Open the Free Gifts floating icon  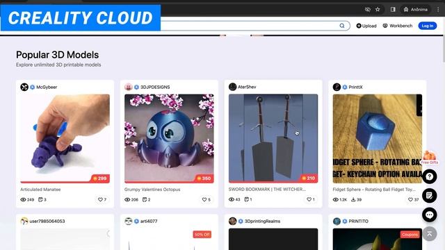tap(430, 158)
